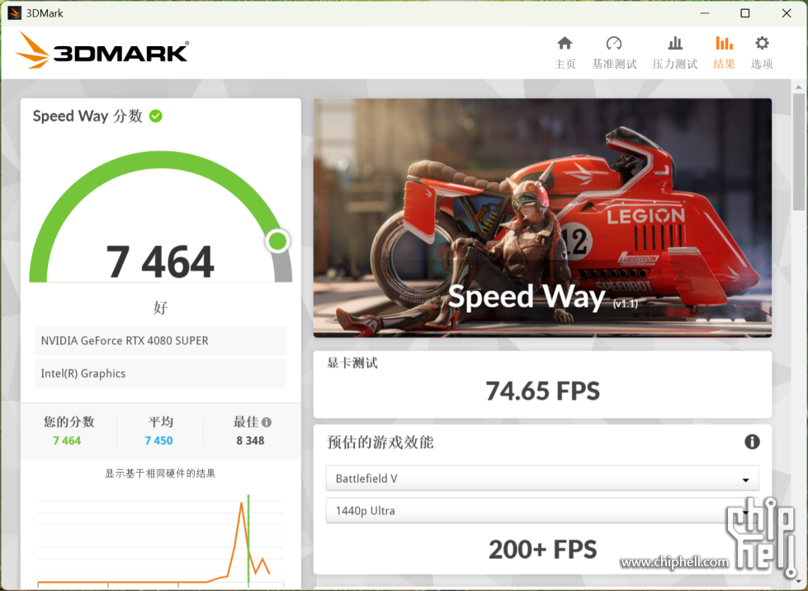The width and height of the screenshot is (808, 591).
Task: Click the 74.65 FPS graphics test result
Action: pos(542,390)
